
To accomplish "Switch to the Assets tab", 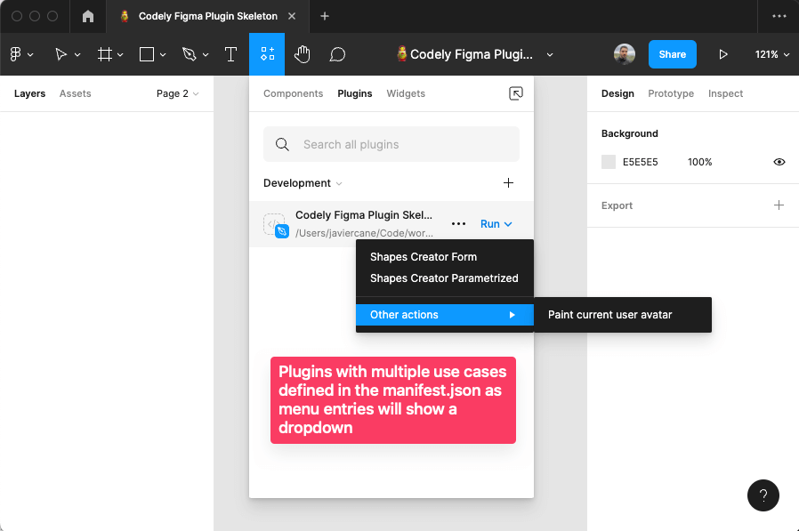I will point(75,93).
